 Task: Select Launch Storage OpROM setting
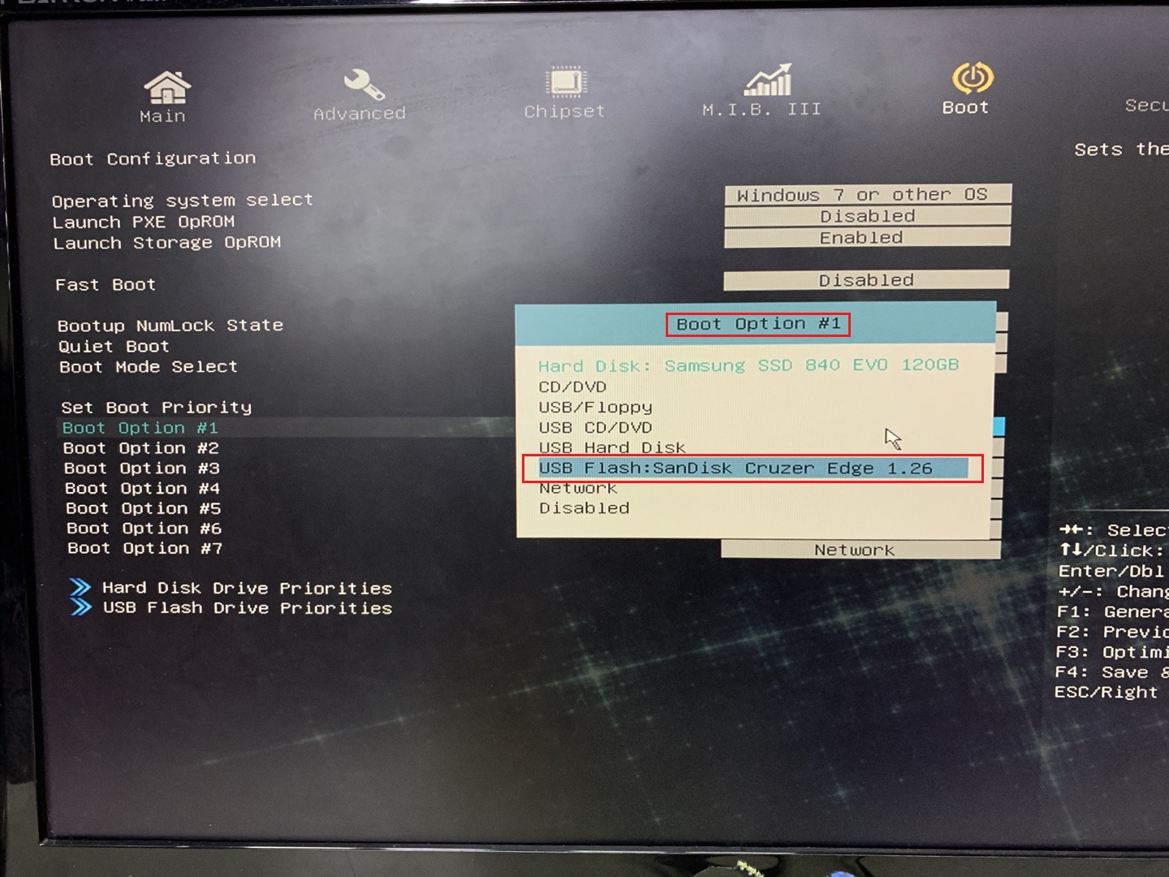tap(167, 243)
